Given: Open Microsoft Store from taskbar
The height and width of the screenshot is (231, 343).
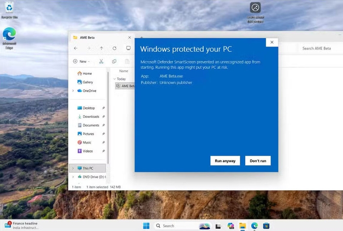Looking at the screenshot, I should click(266, 226).
